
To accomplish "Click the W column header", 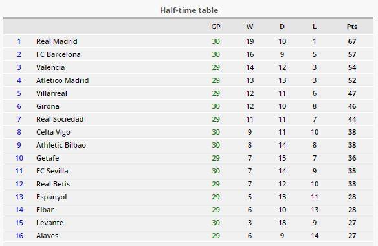I will (x=250, y=27).
